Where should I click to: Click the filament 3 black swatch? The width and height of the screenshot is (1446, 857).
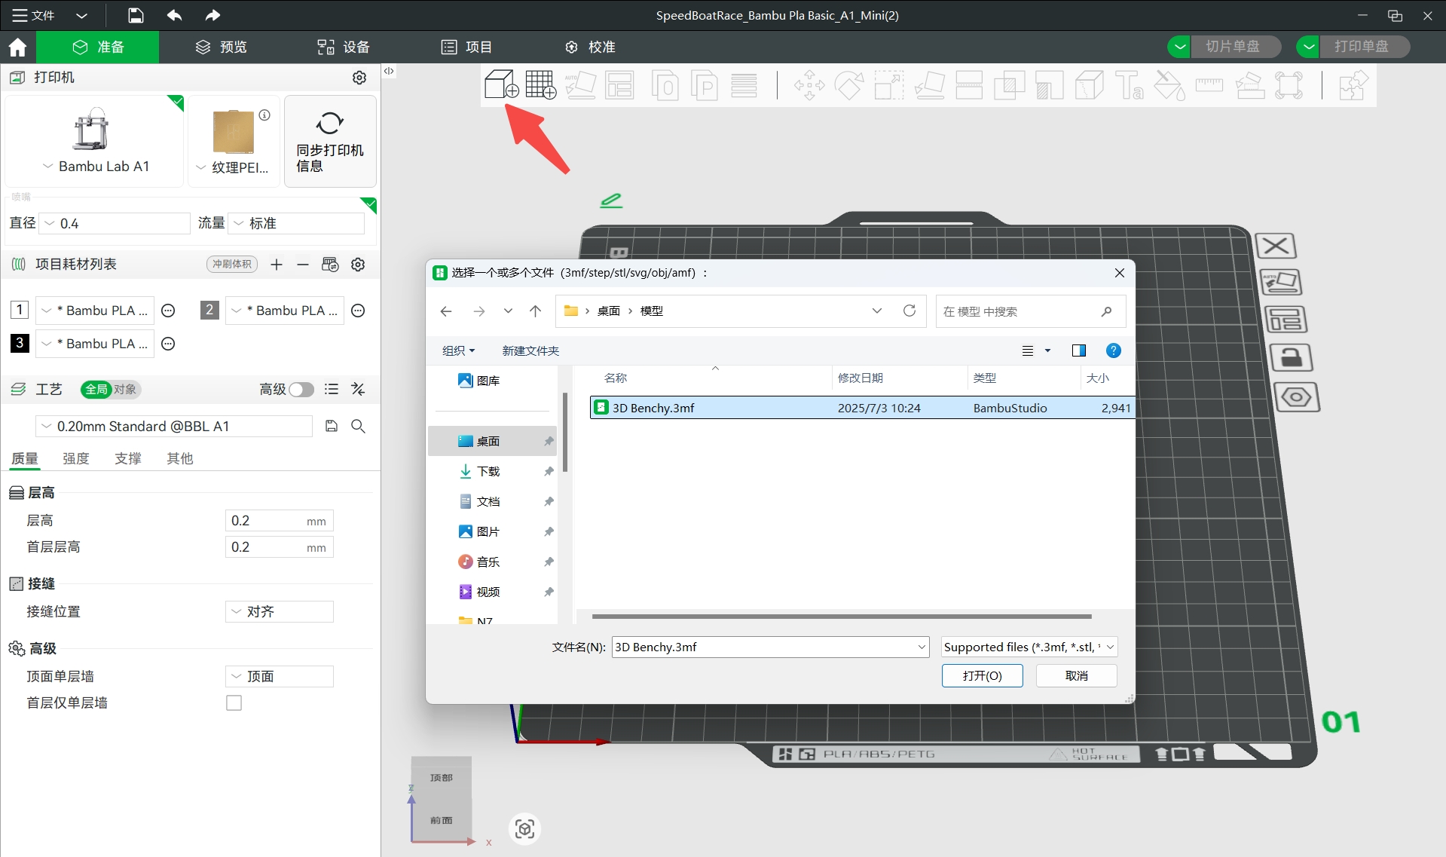click(20, 343)
